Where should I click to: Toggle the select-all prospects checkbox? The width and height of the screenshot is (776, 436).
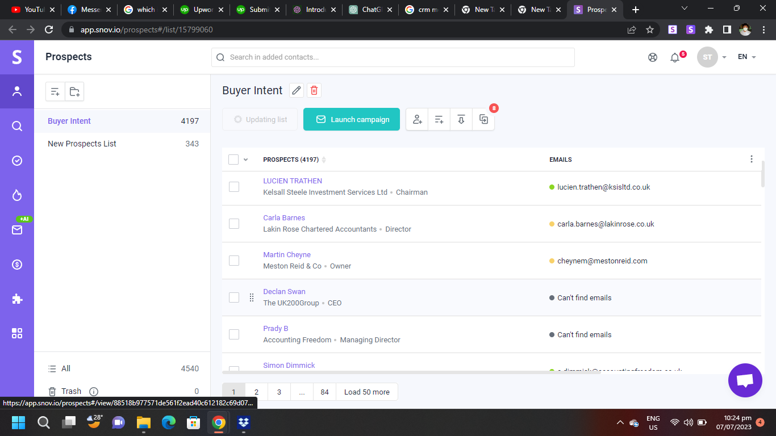click(233, 160)
